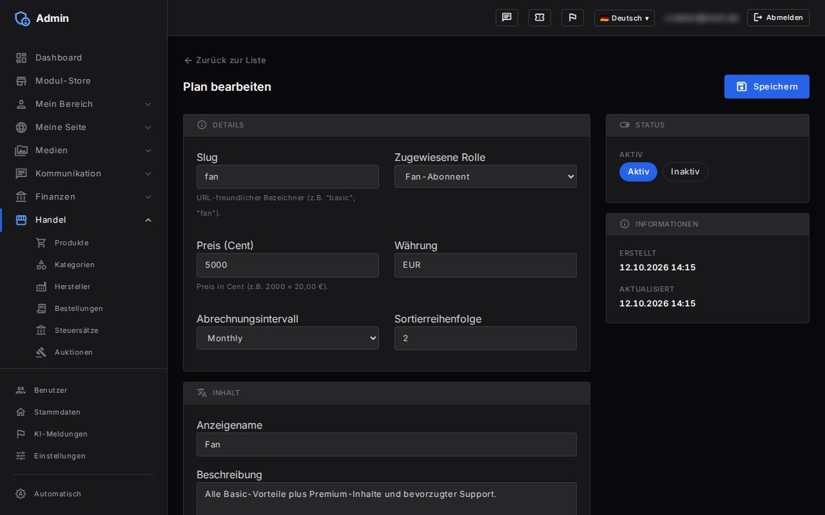Click the Abmelden button

pyautogui.click(x=778, y=18)
